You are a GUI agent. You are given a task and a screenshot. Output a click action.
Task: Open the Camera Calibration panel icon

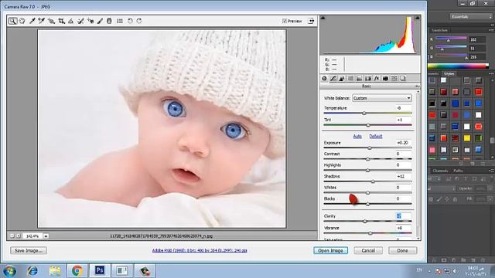pos(385,79)
